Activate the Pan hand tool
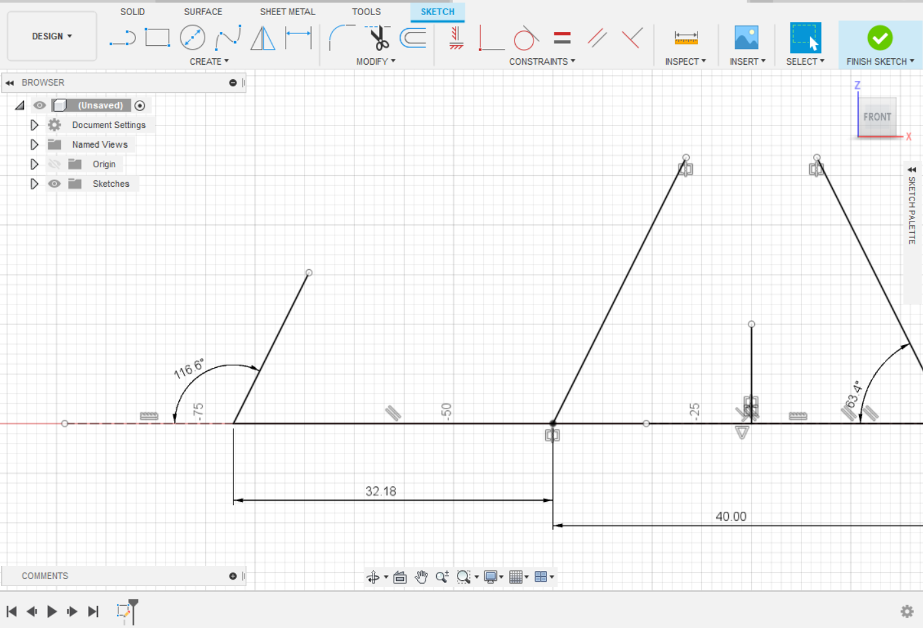Image resolution: width=923 pixels, height=628 pixels. (421, 577)
